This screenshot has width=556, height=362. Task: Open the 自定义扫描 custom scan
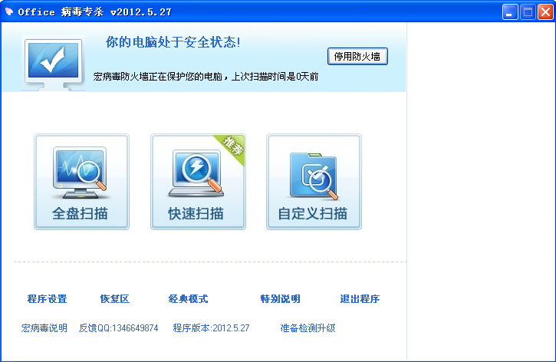point(314,182)
